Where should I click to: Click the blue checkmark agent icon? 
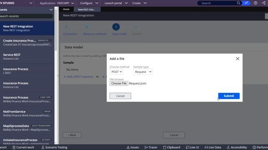(246, 3)
